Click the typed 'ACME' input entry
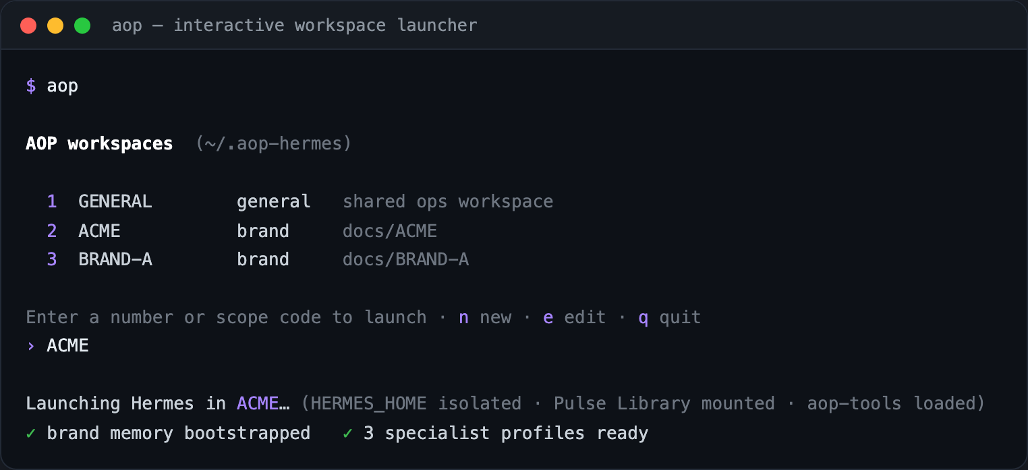 point(67,346)
